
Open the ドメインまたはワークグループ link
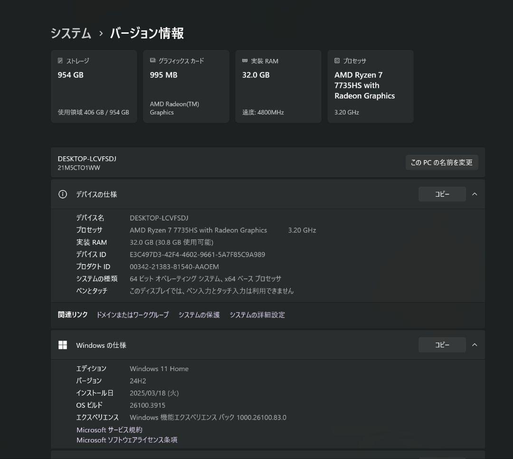133,315
